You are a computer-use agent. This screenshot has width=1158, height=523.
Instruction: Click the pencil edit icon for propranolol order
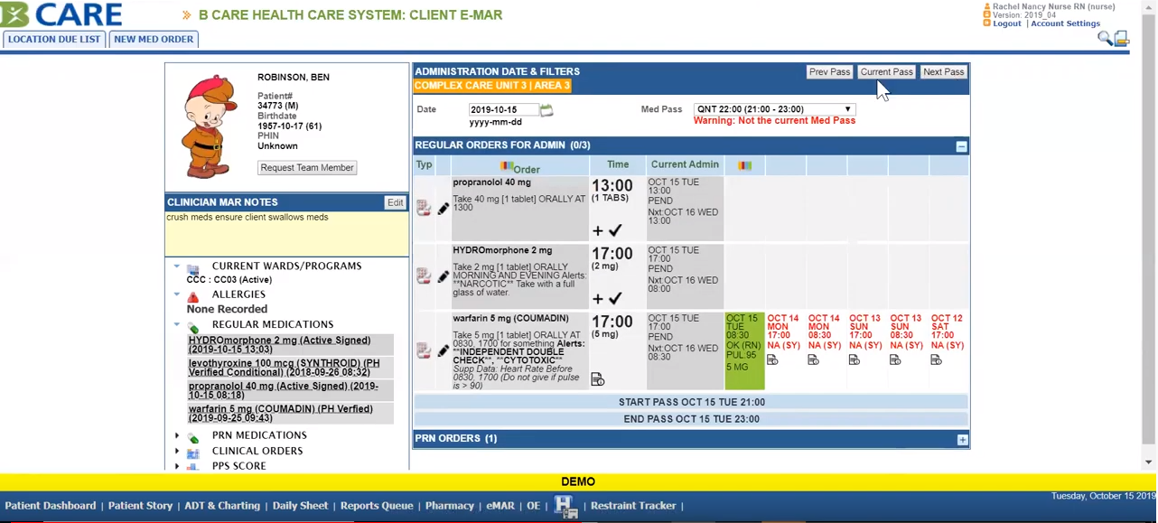443,209
